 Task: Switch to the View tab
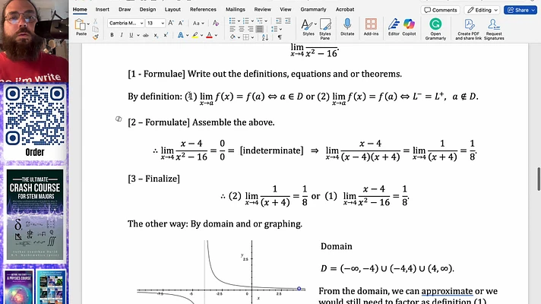286,9
